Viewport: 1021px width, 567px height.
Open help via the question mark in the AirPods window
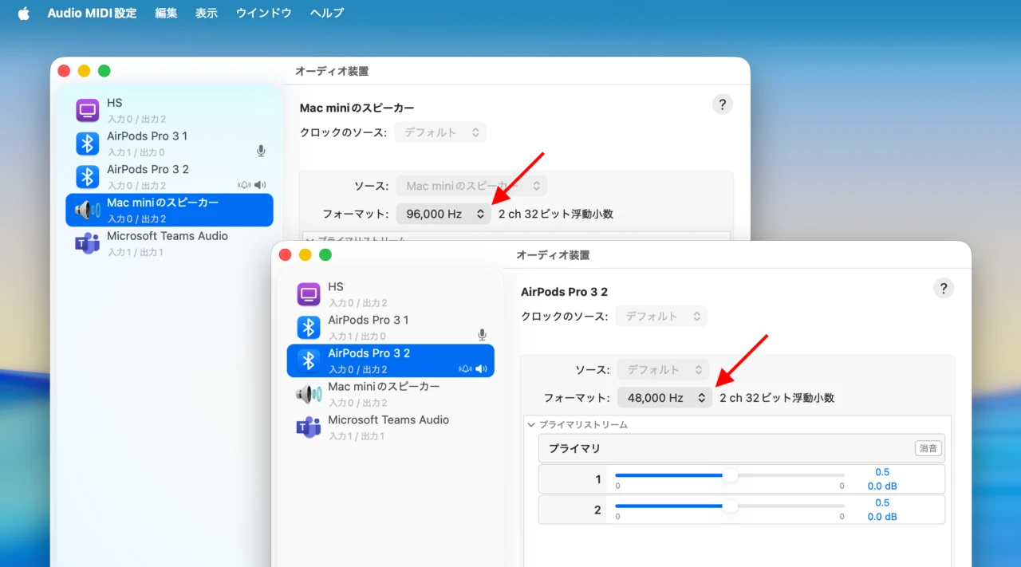point(944,288)
